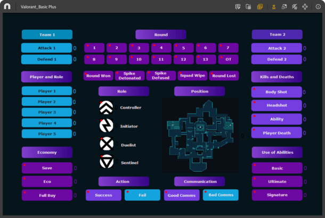Click the Initiator role icon
This screenshot has height=218, width=325.
pyautogui.click(x=107, y=125)
